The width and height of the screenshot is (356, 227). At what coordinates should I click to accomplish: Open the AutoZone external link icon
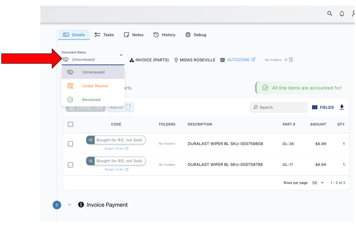[253, 60]
